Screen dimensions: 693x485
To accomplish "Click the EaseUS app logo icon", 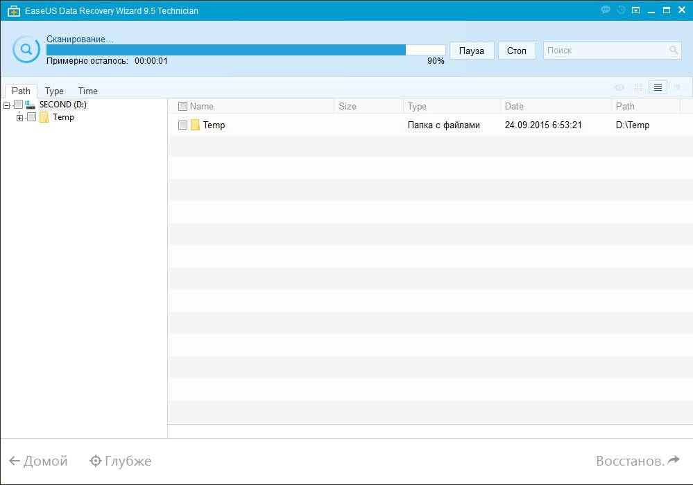I will (14, 10).
